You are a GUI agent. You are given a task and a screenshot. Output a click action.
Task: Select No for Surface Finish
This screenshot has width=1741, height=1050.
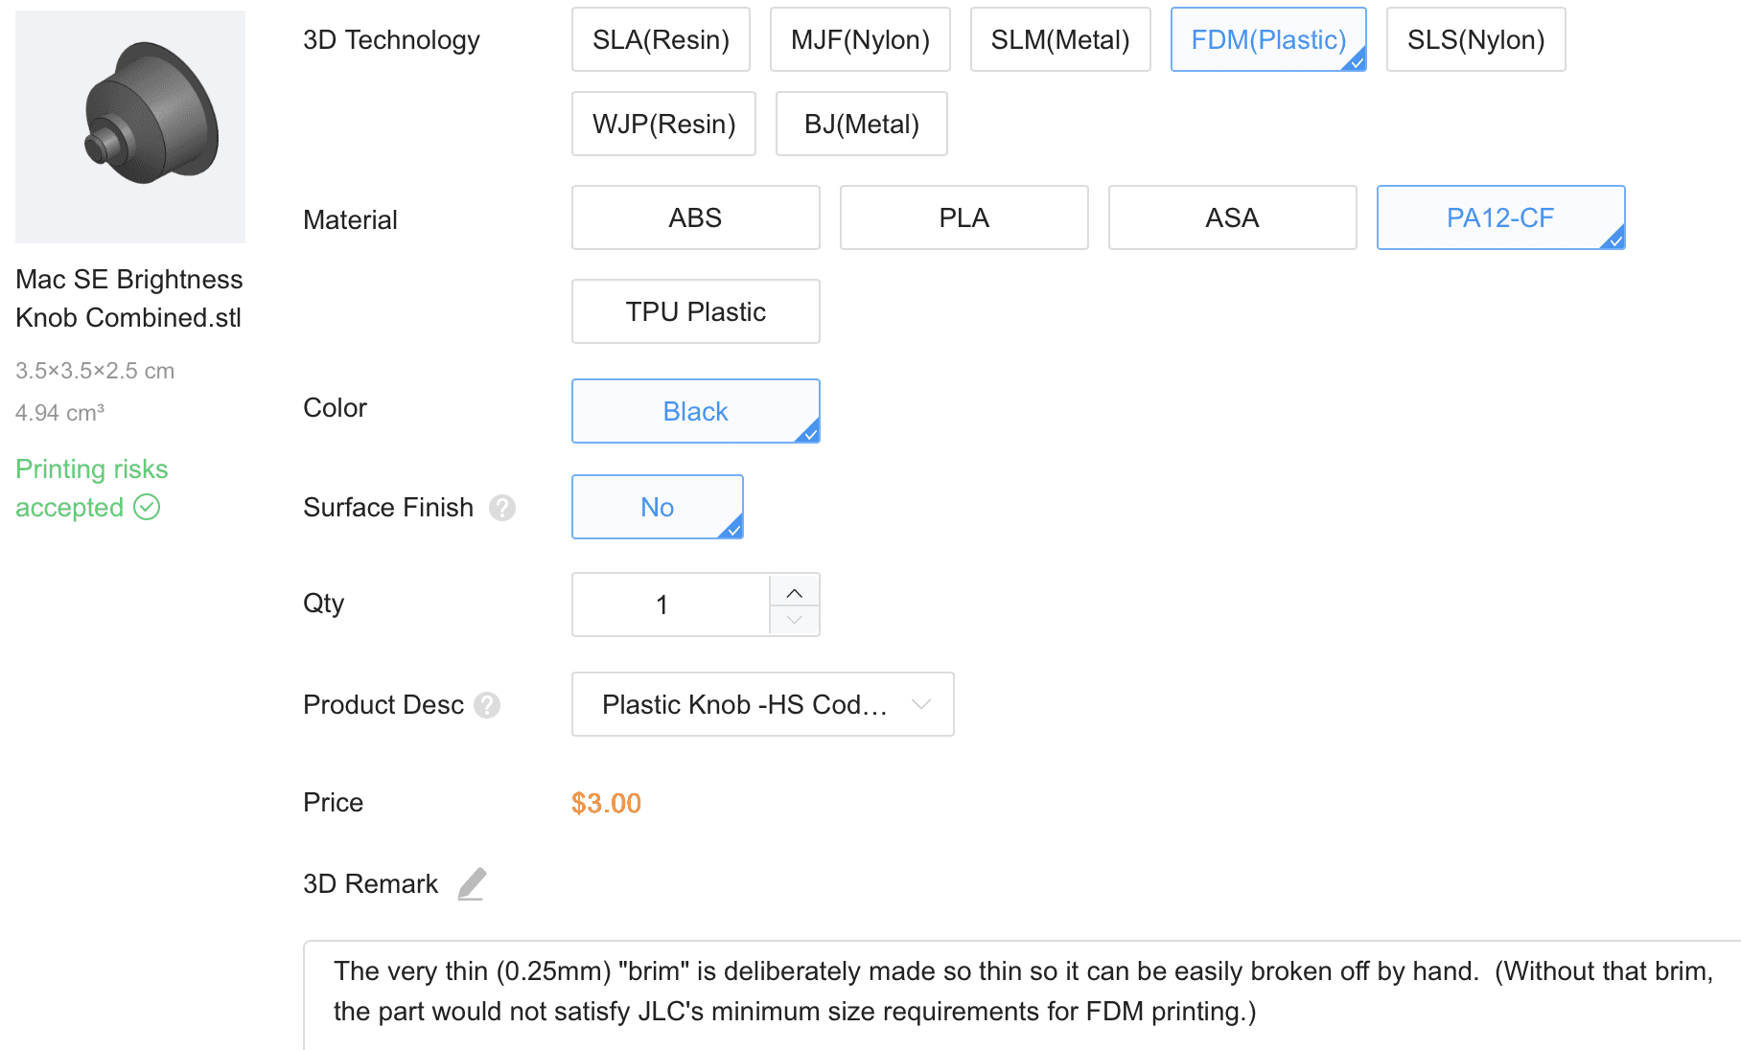pyautogui.click(x=657, y=507)
